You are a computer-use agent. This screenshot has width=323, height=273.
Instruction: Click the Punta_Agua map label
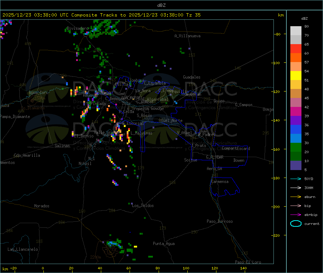click(164, 244)
